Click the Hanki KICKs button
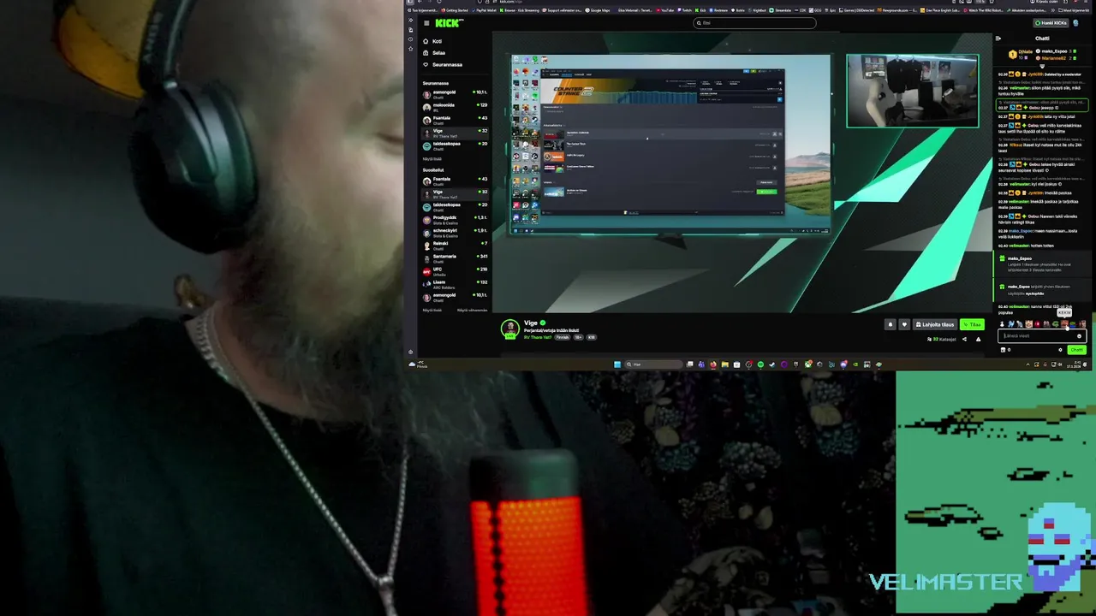 1050,23
